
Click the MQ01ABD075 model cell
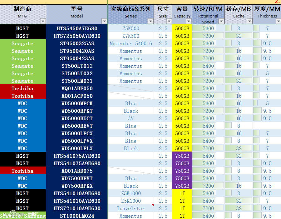(x=77, y=171)
